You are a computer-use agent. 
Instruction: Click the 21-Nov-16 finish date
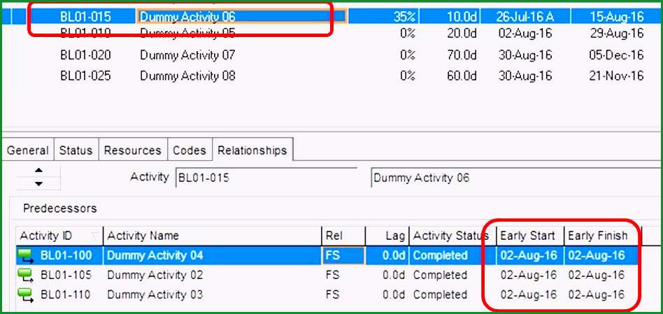pos(616,76)
